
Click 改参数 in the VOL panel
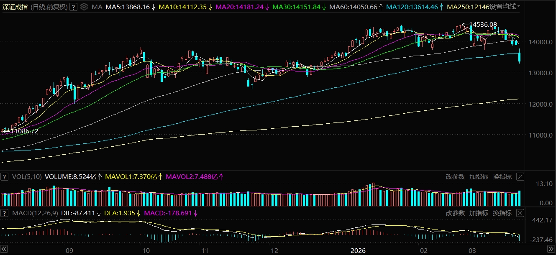tap(455, 177)
